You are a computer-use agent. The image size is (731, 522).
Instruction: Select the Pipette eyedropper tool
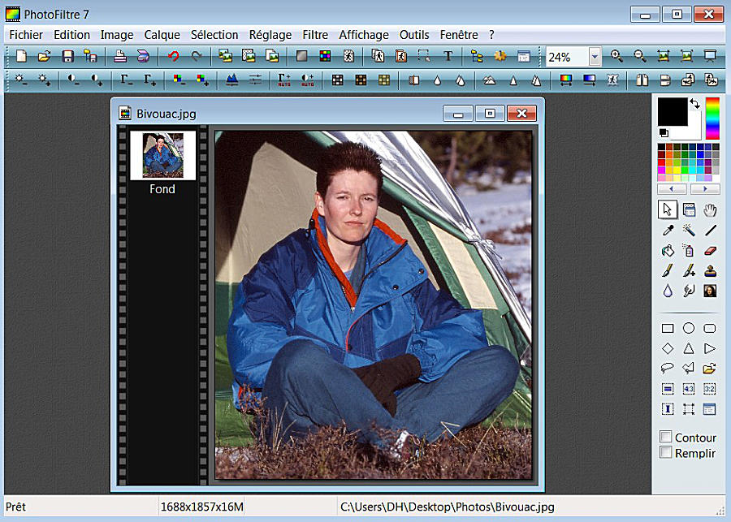(668, 231)
